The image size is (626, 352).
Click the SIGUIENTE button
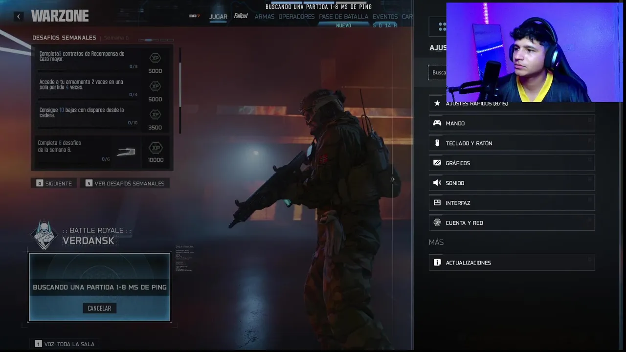[x=54, y=183]
